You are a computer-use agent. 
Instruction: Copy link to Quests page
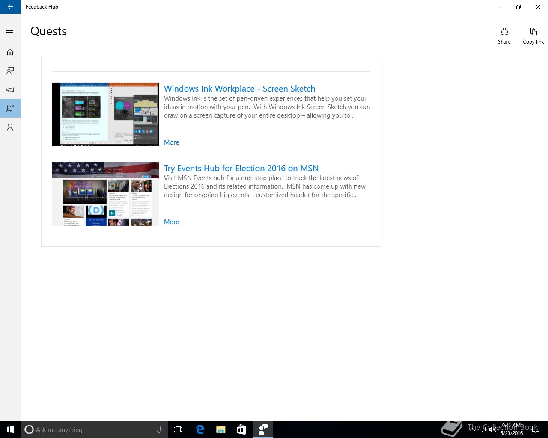click(533, 36)
